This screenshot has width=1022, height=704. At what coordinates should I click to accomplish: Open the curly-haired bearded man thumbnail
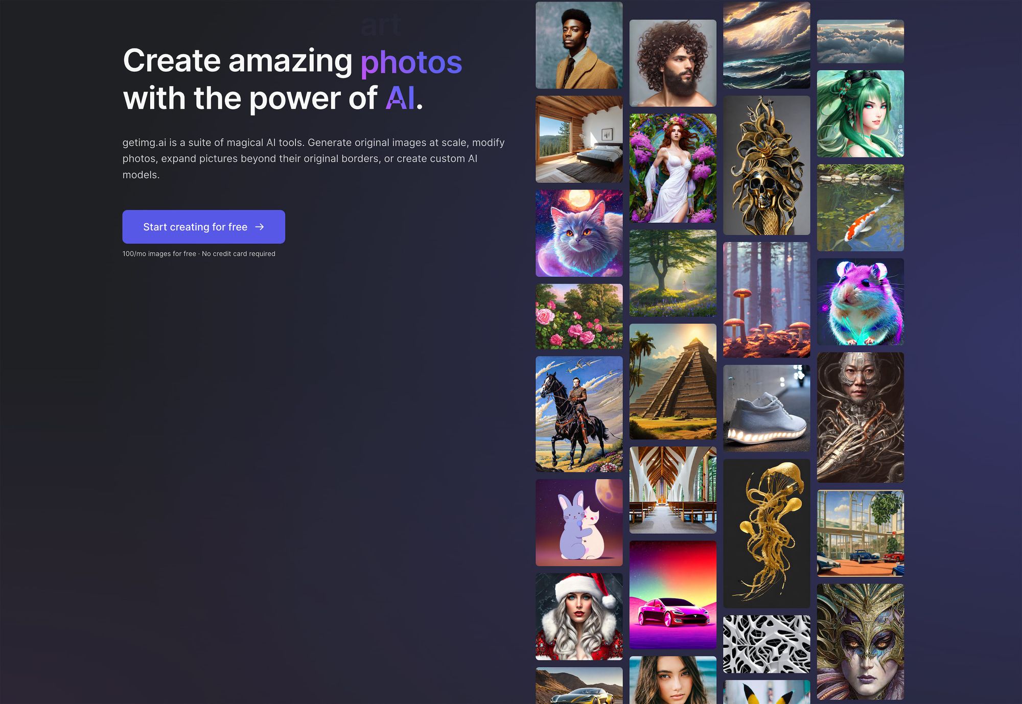point(672,63)
